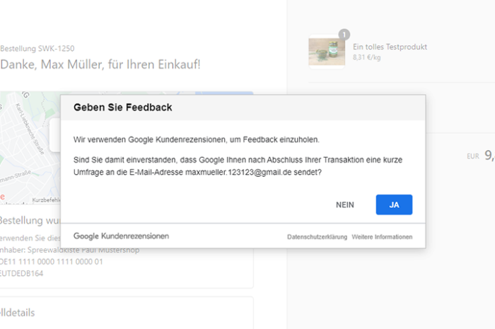Open the Datenschutzerklärung link
The image size is (495, 329).
(317, 237)
